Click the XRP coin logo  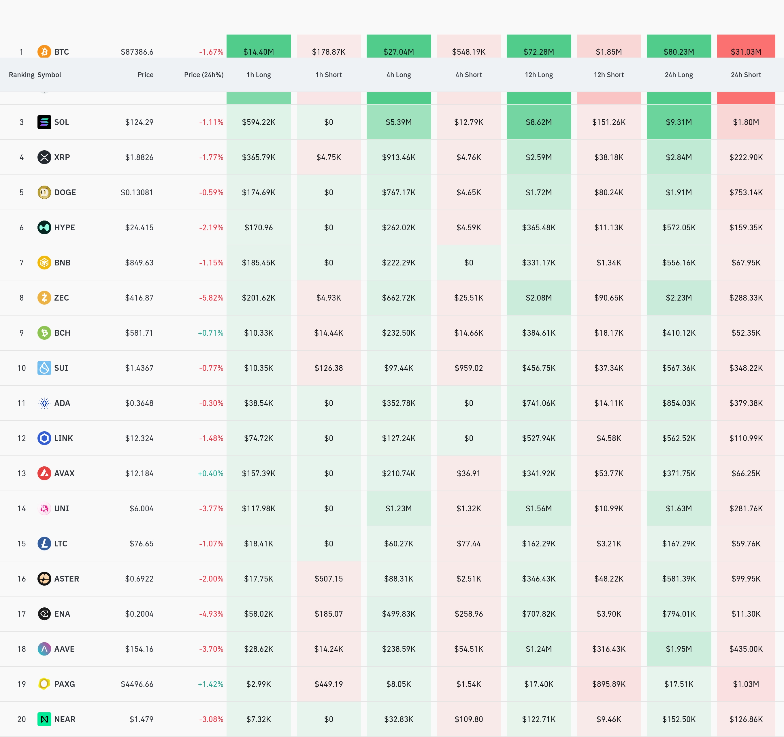pyautogui.click(x=44, y=157)
